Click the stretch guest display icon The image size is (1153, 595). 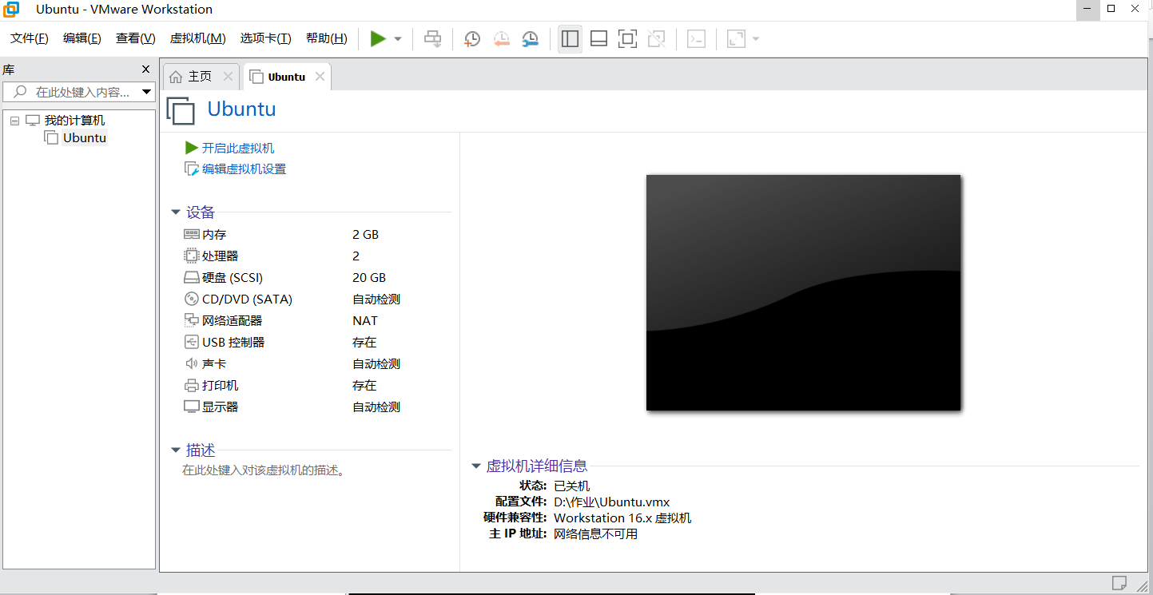click(x=736, y=38)
